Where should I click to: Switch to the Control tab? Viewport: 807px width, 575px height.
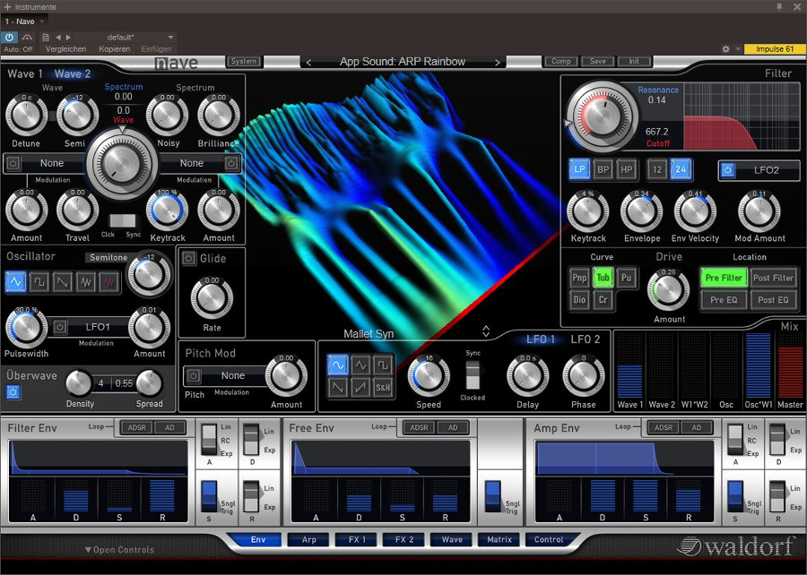[549, 539]
